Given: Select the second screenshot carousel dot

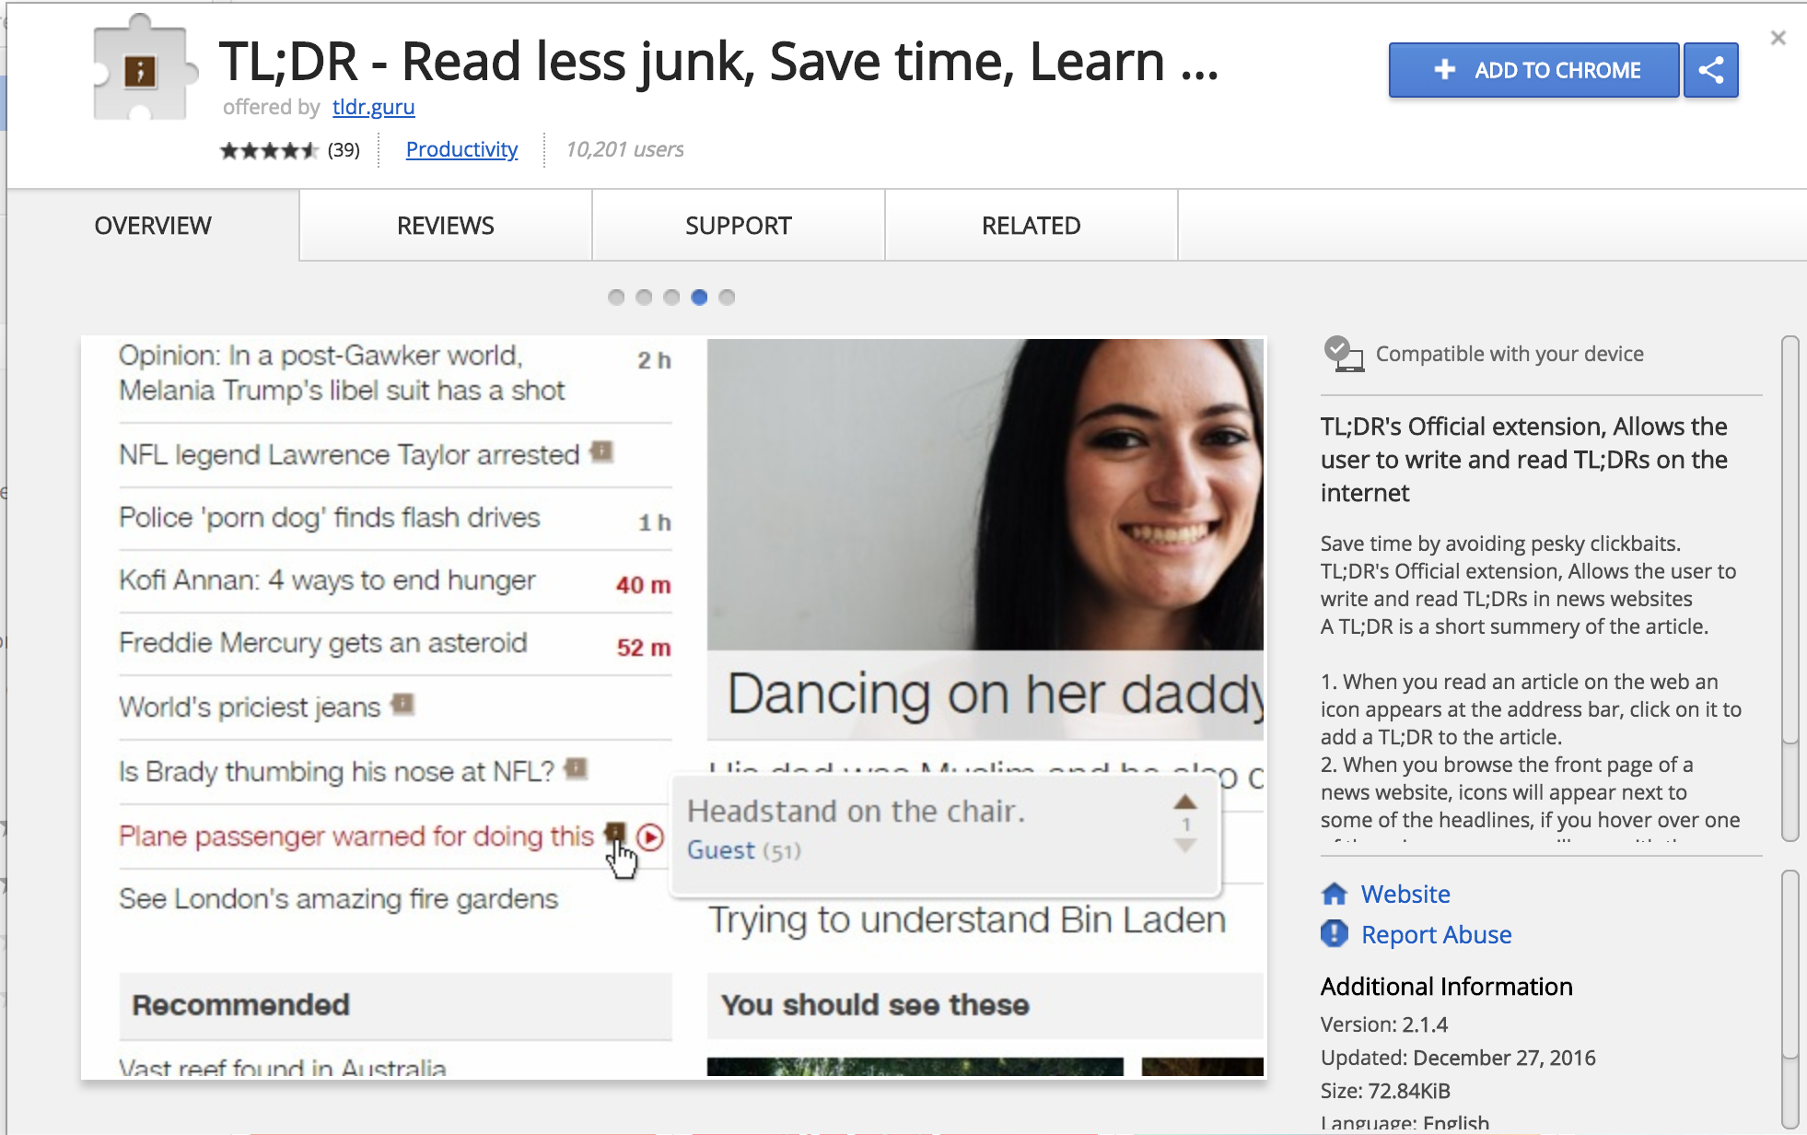Looking at the screenshot, I should (x=644, y=297).
